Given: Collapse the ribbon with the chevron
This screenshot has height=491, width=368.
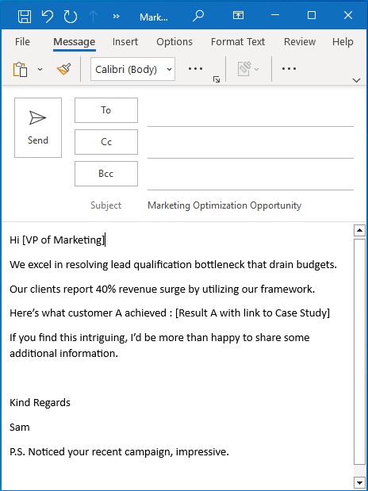Looking at the screenshot, I should coord(356,80).
